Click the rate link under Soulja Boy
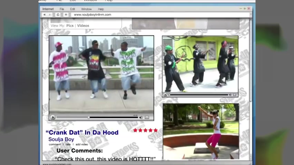This screenshot has height=165, width=294. 68,144
